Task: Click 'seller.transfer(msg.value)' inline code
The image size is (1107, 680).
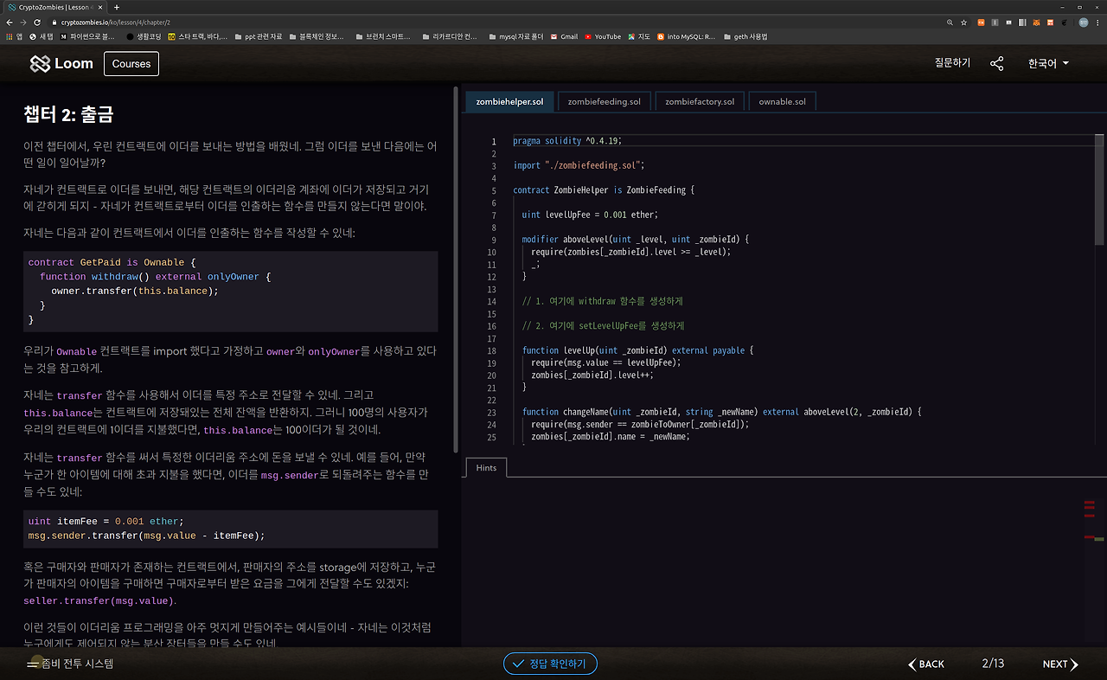Action: tap(99, 601)
